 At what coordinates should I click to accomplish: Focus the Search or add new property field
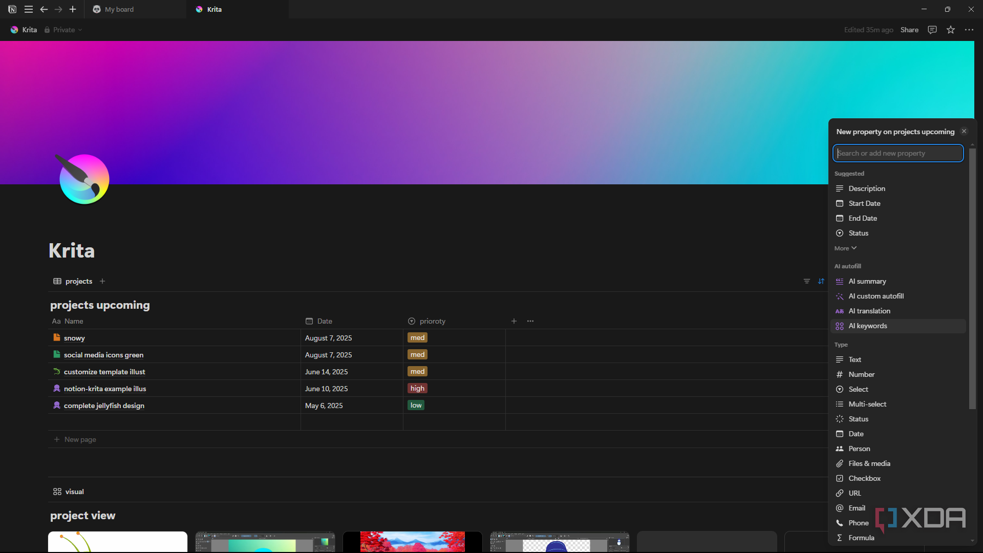(x=898, y=153)
